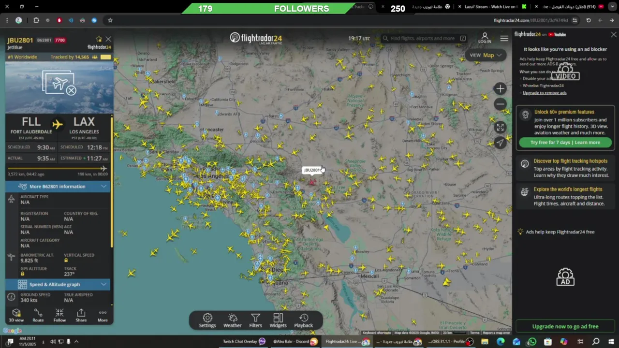Enter fullscreen map mode
619x348 pixels.
500,127
